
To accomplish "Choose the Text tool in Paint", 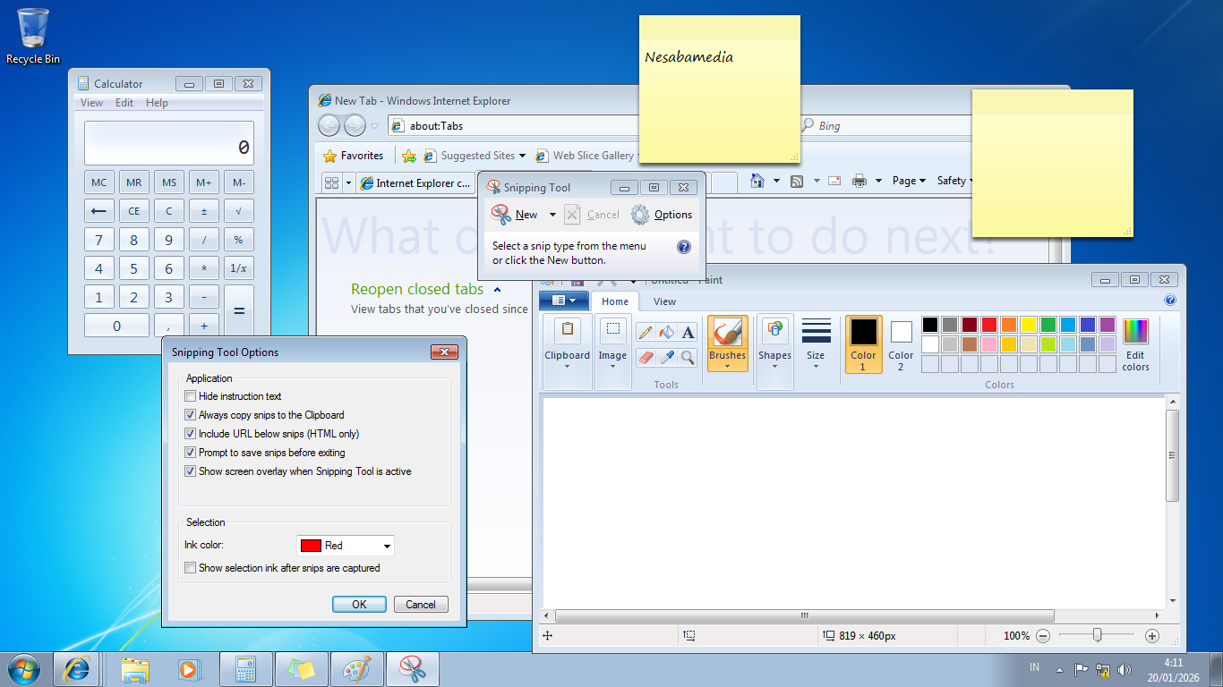I will pos(688,333).
